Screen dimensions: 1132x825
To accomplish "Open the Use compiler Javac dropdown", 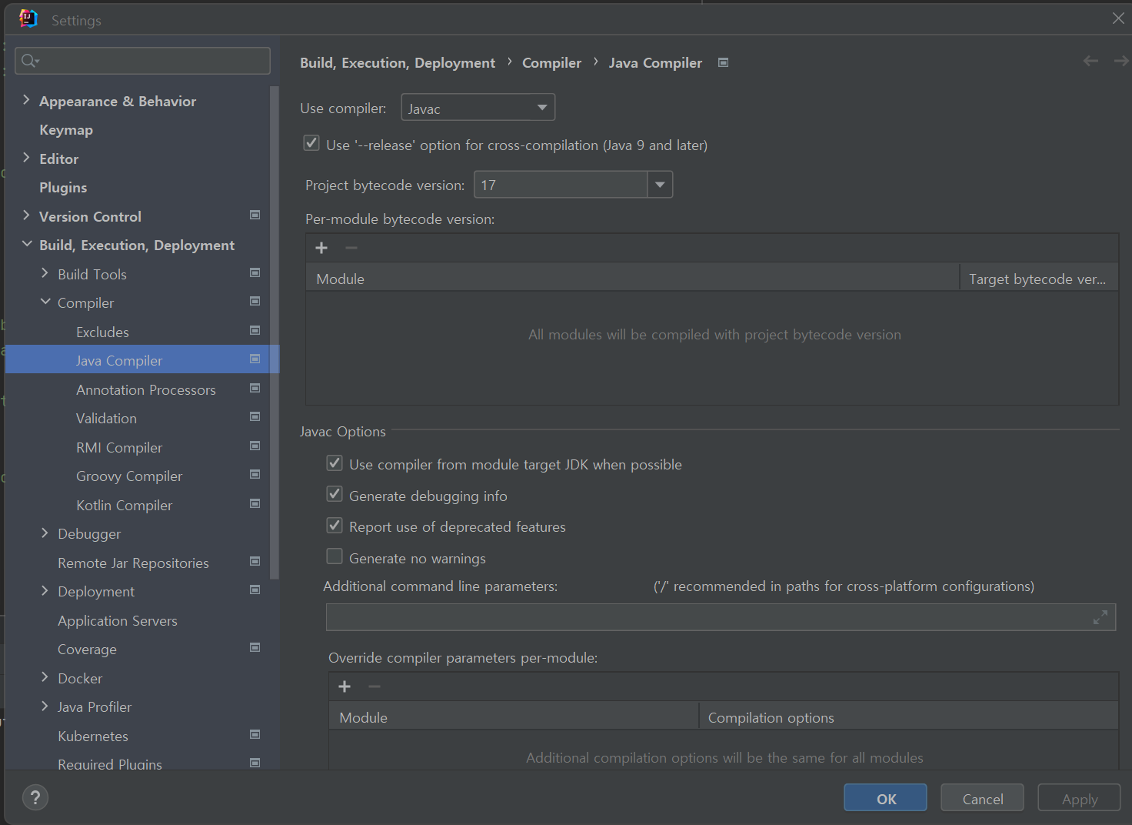I will 478,108.
